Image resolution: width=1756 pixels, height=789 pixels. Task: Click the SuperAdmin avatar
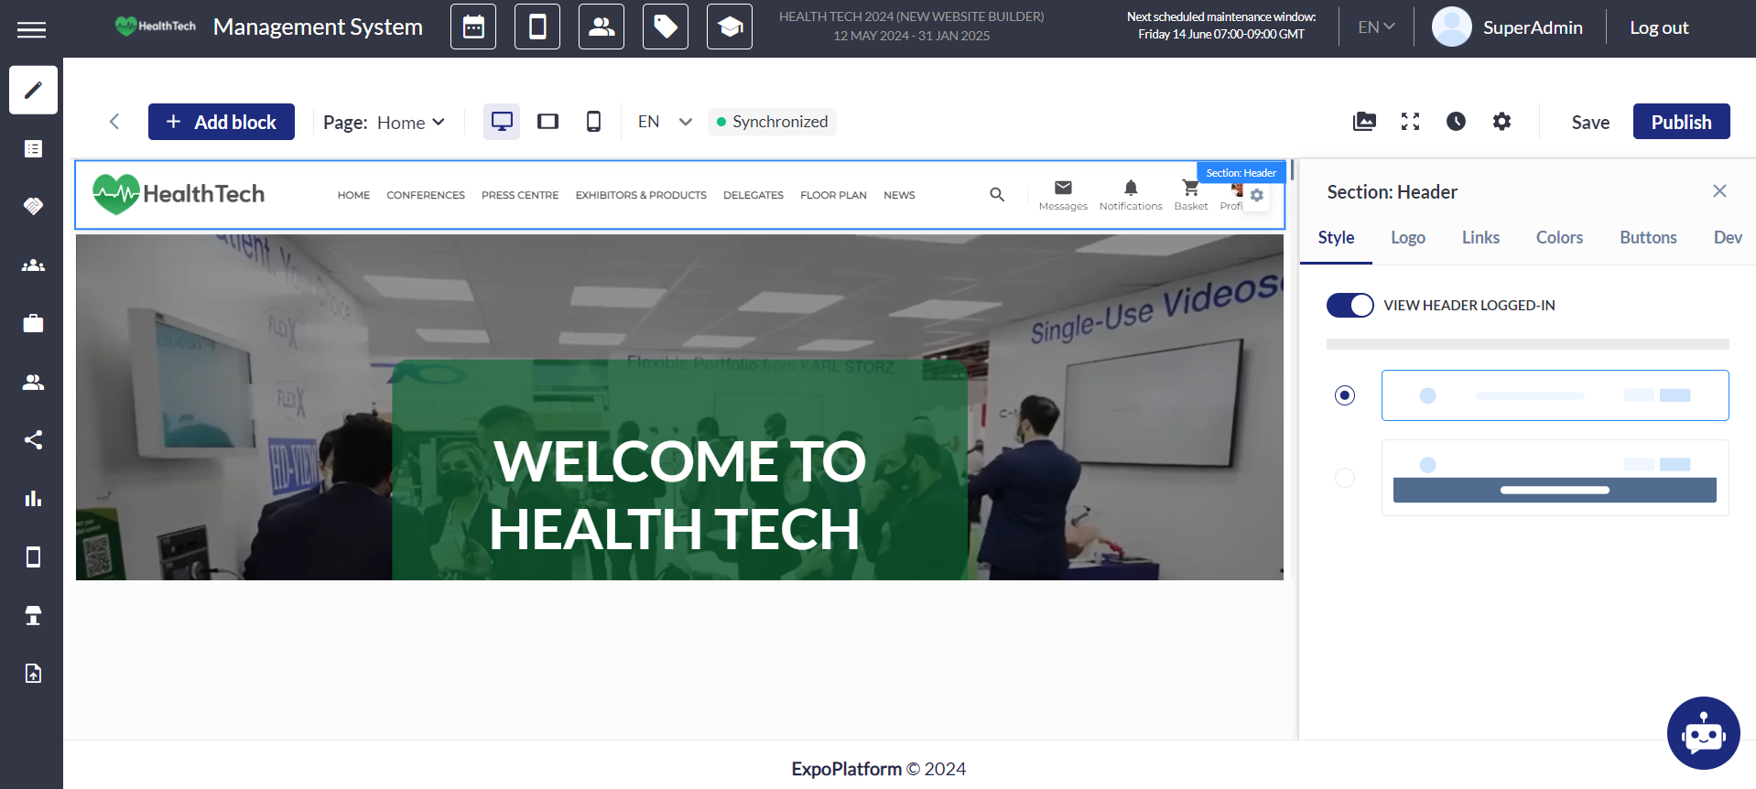click(1451, 27)
